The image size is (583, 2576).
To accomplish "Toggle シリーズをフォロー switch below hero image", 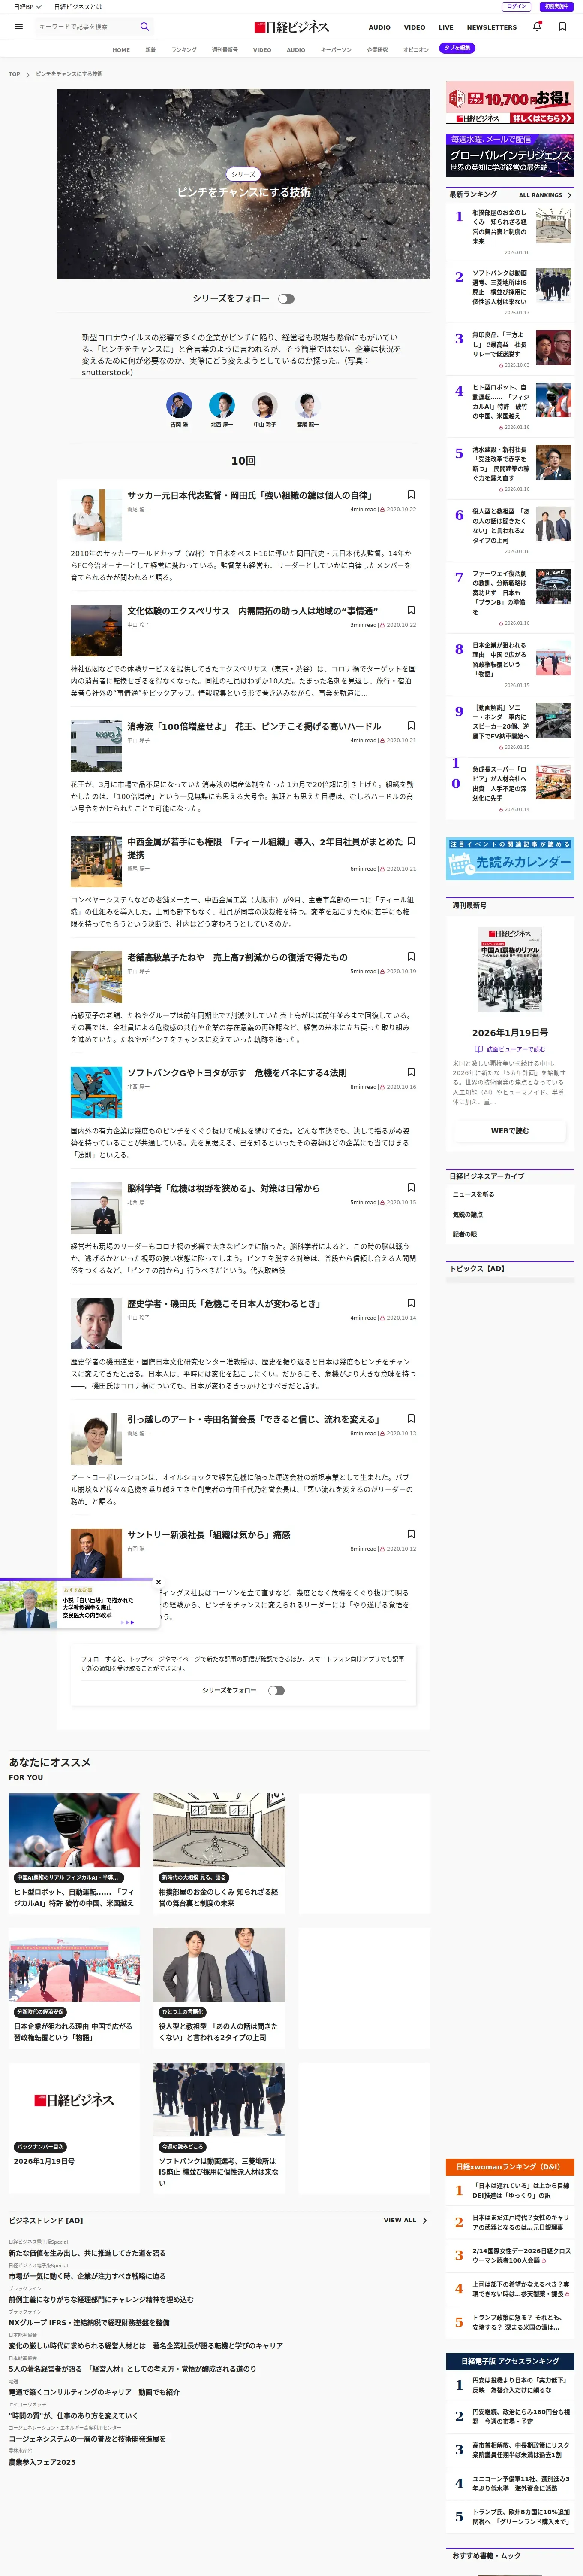I will tap(286, 298).
